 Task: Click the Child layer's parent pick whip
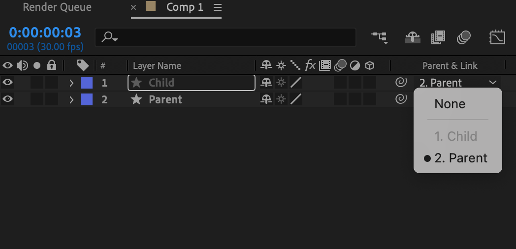tap(401, 83)
